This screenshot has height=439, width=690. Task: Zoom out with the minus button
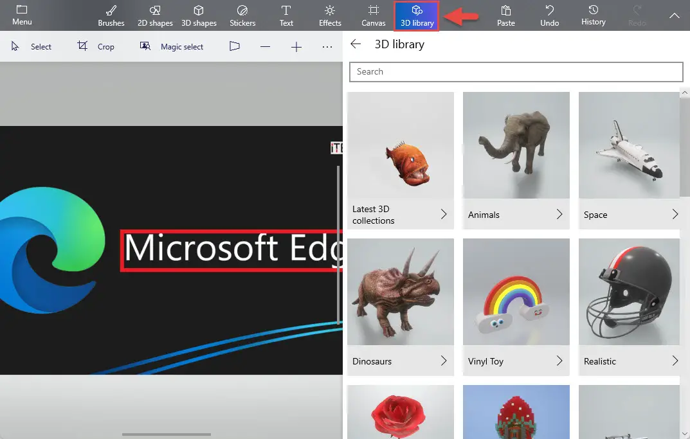coord(265,47)
